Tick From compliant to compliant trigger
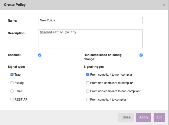169x125 pixels. click(88, 99)
